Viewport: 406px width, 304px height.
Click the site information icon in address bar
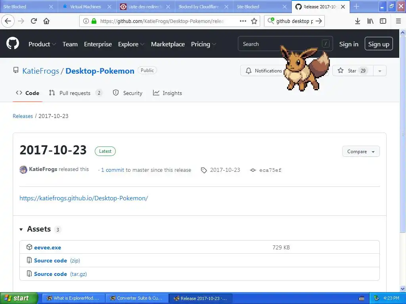point(86,21)
